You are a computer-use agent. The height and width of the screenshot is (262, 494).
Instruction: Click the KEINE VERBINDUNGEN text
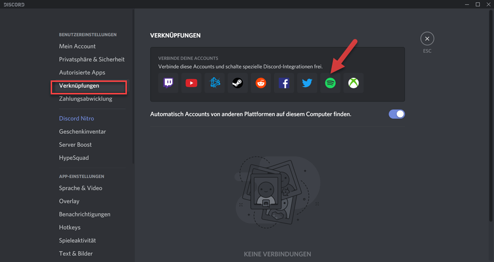tap(277, 254)
